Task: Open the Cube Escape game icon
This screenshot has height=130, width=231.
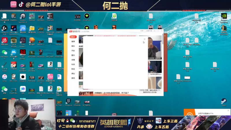Action: click(23, 40)
